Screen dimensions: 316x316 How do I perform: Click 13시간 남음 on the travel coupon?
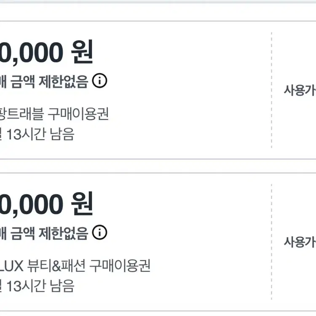pyautogui.click(x=40, y=135)
